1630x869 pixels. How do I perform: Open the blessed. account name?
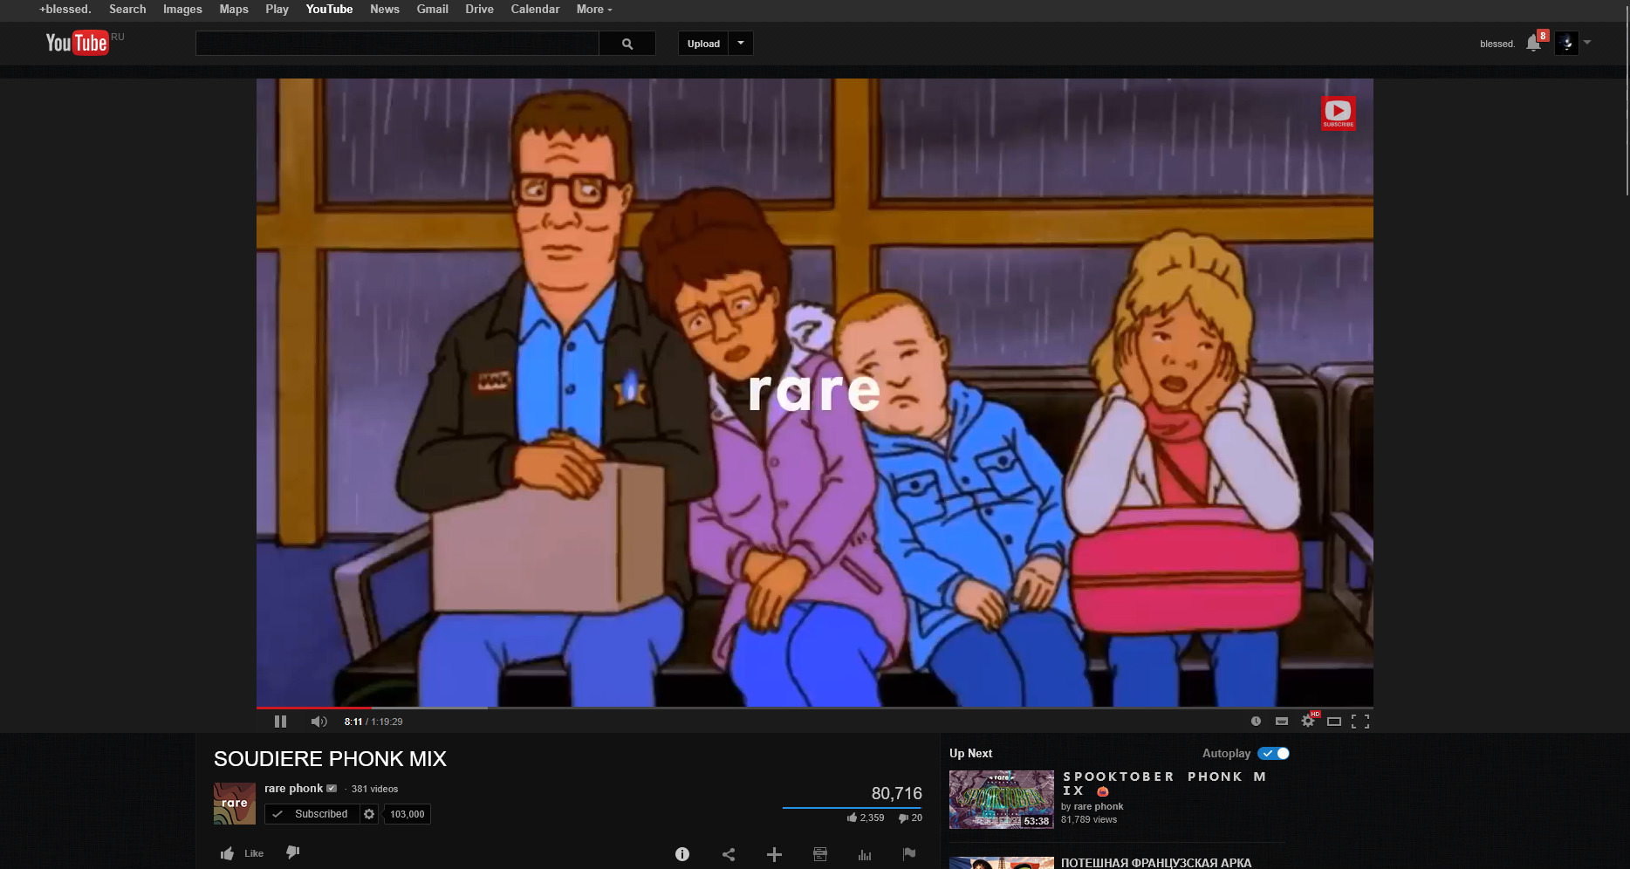tap(1497, 44)
